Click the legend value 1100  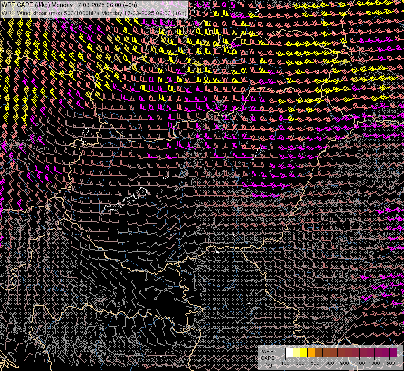[359, 363]
